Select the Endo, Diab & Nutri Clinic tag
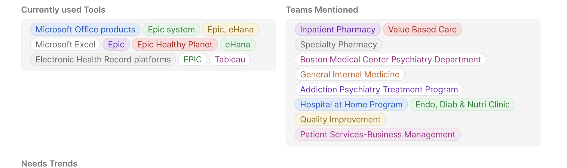567x168 pixels. (x=462, y=104)
